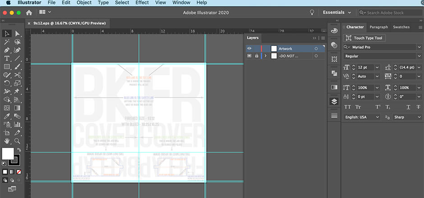Click the lightbulb Learn icon
Screen dimensions: 424x198
312,13
